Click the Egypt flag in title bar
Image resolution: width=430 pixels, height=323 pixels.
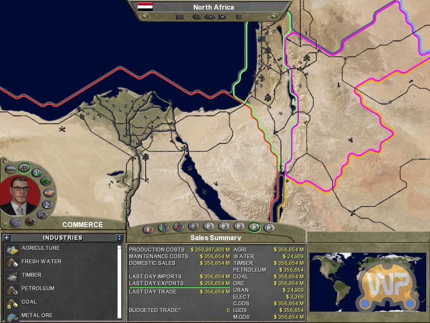145,7
